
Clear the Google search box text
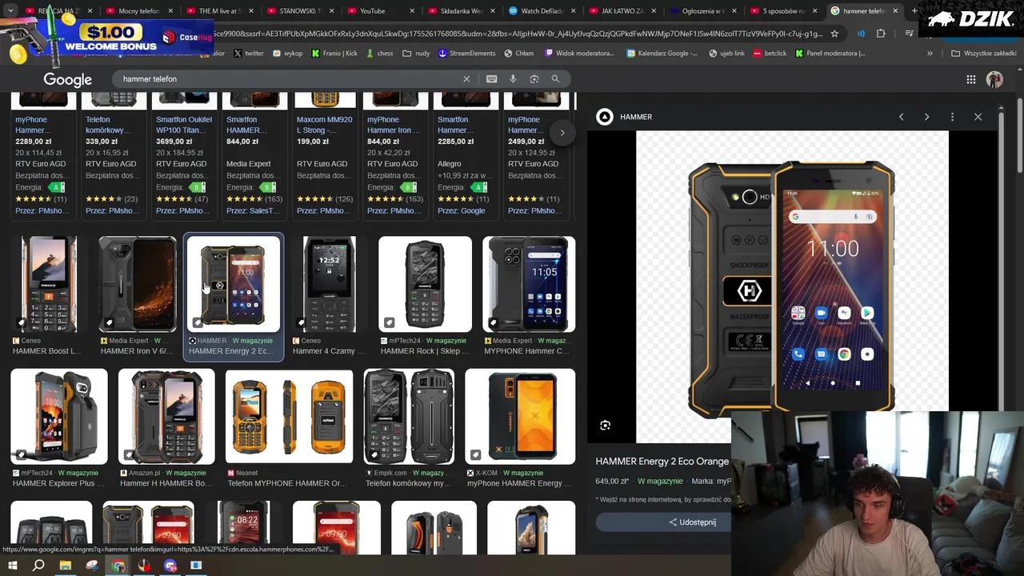(466, 79)
